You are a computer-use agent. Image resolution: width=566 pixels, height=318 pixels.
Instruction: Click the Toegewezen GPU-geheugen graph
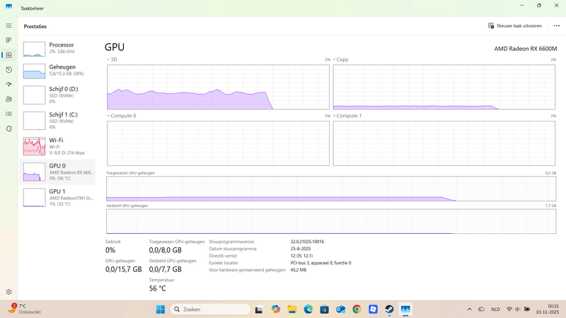tap(331, 189)
